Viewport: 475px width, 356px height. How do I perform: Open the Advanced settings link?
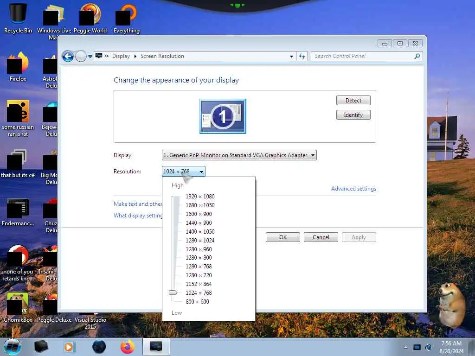click(x=353, y=188)
